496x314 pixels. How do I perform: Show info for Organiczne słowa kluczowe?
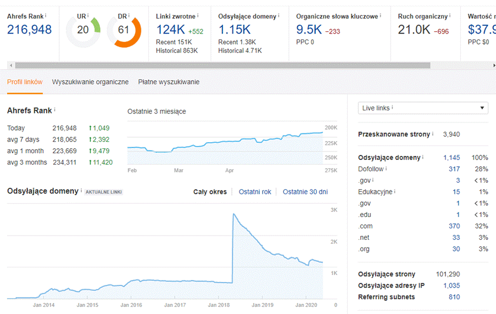click(x=380, y=15)
